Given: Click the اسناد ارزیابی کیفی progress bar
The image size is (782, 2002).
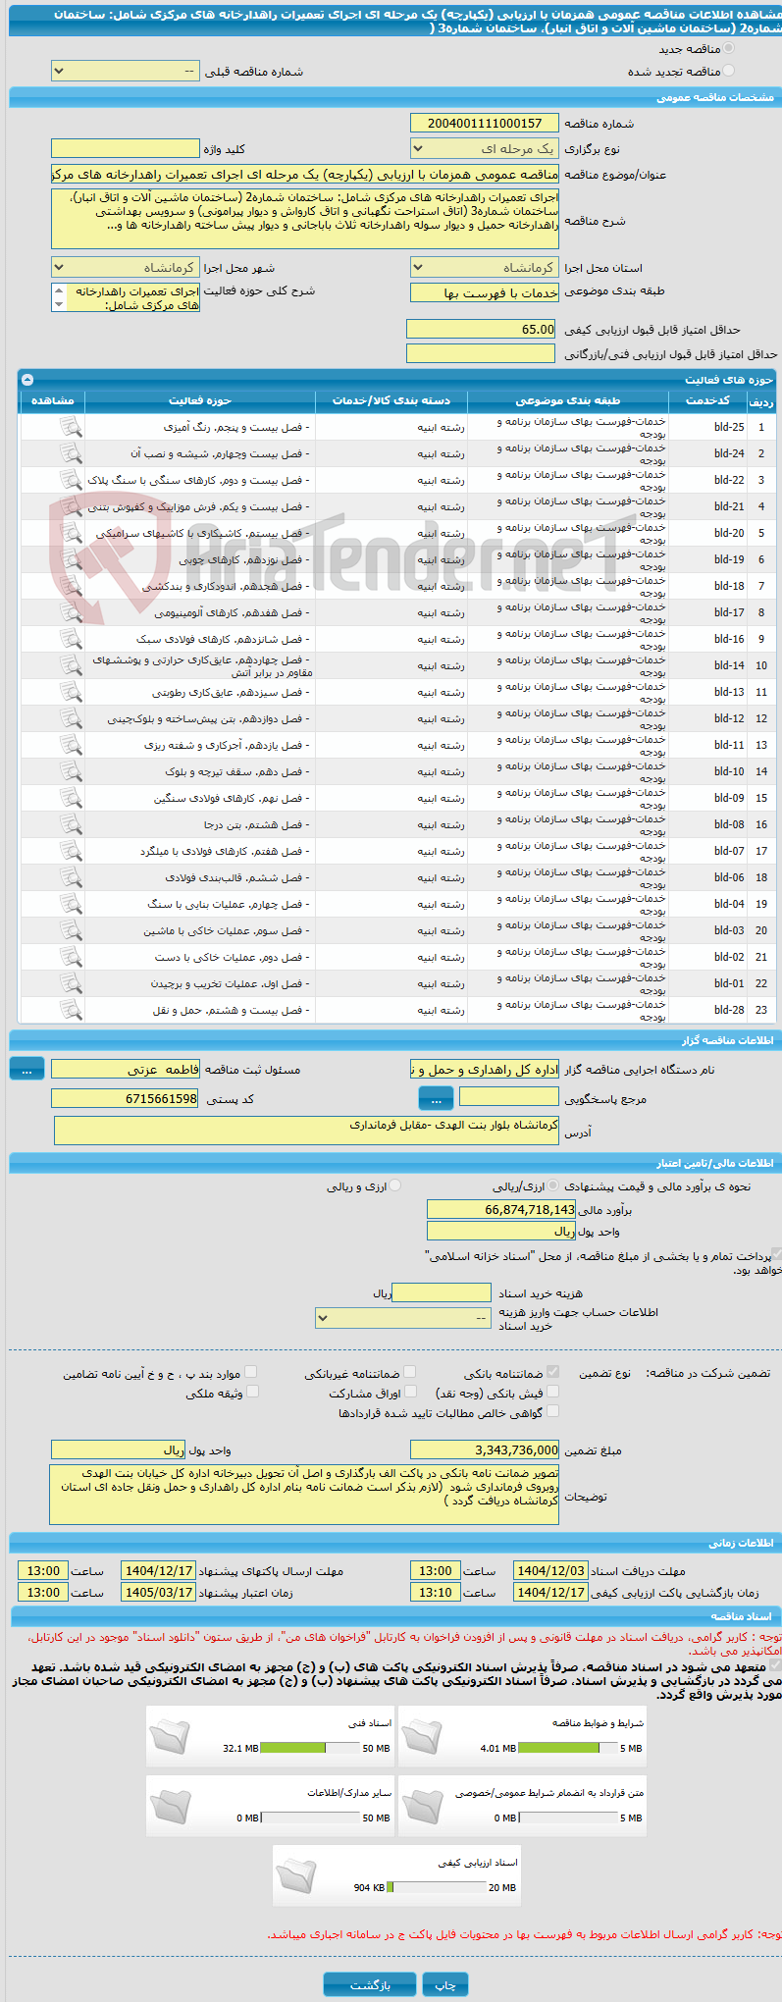Looking at the screenshot, I should click(x=437, y=1887).
